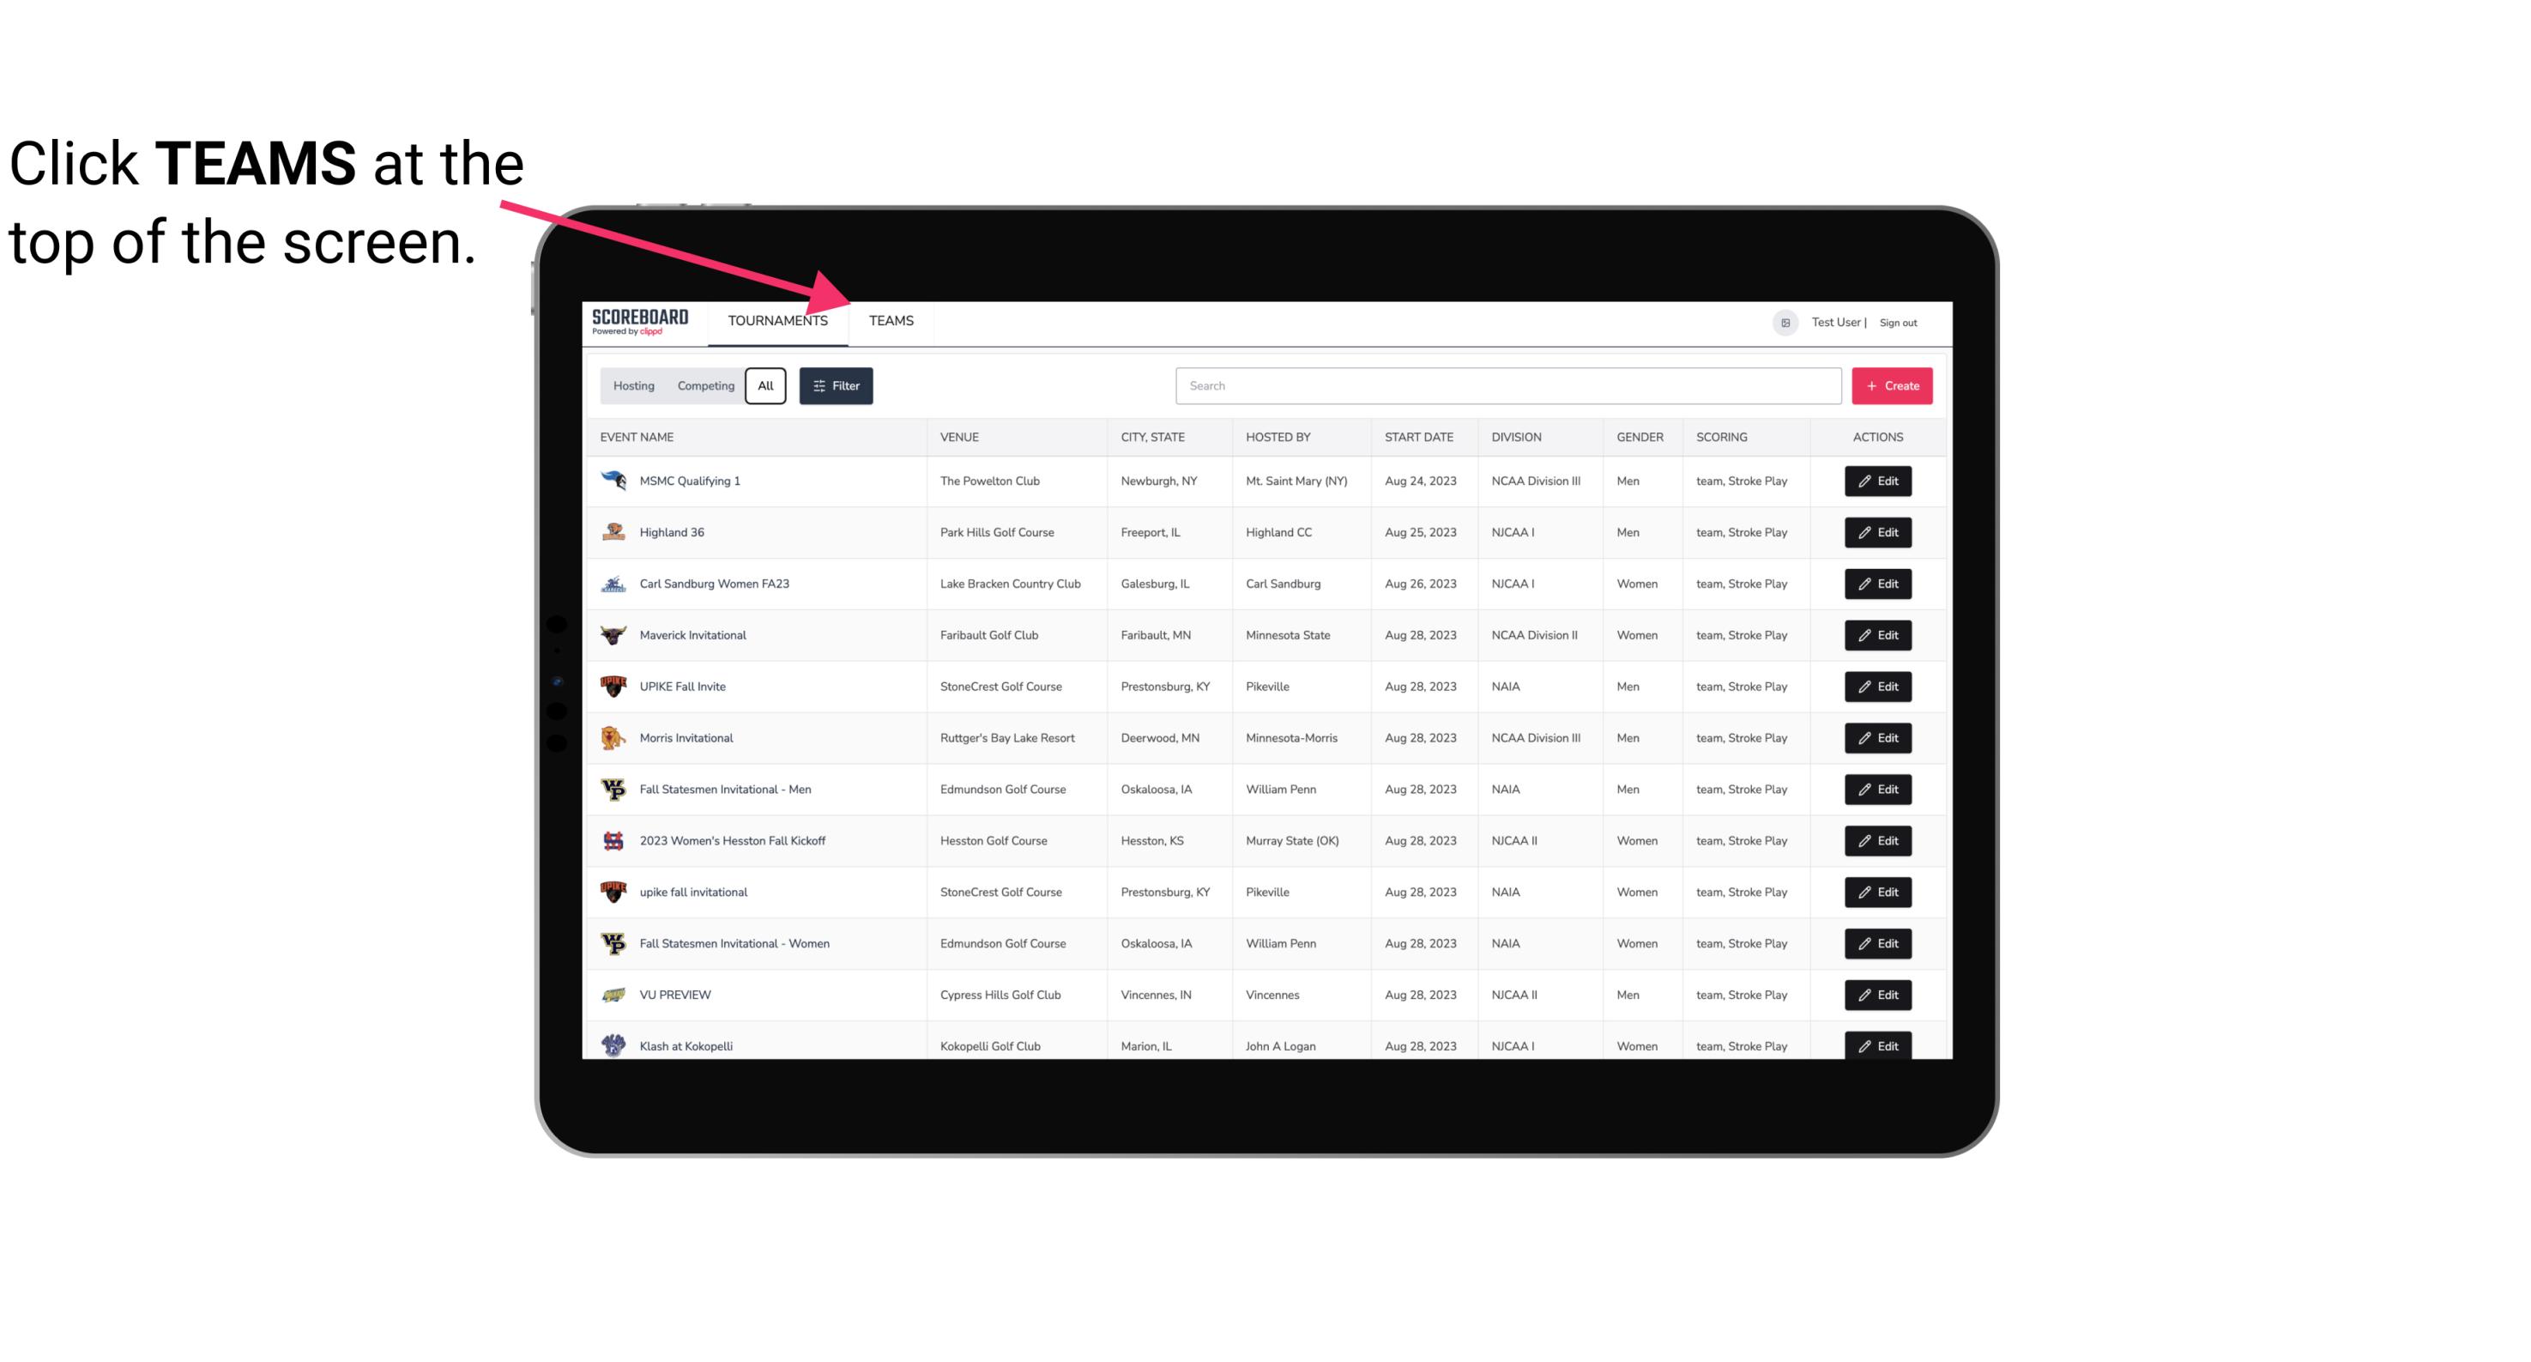Click the Edit icon for MSMC Qualifying 1
Screen dimensions: 2531x1362
tap(1879, 481)
